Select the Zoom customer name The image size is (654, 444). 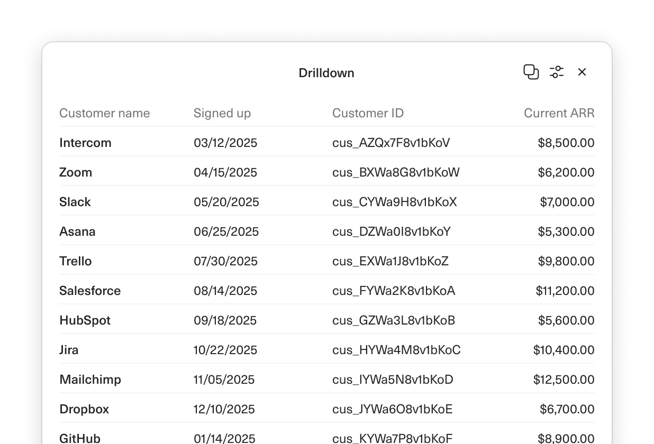point(76,172)
